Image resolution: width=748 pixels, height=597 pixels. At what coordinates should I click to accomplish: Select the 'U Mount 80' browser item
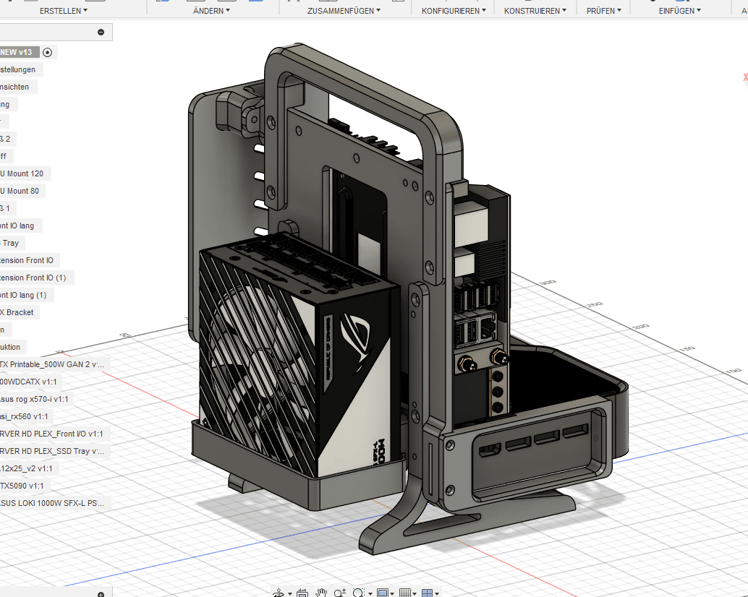22,191
